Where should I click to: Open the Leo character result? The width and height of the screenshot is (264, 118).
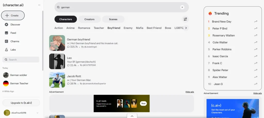(x=69, y=58)
